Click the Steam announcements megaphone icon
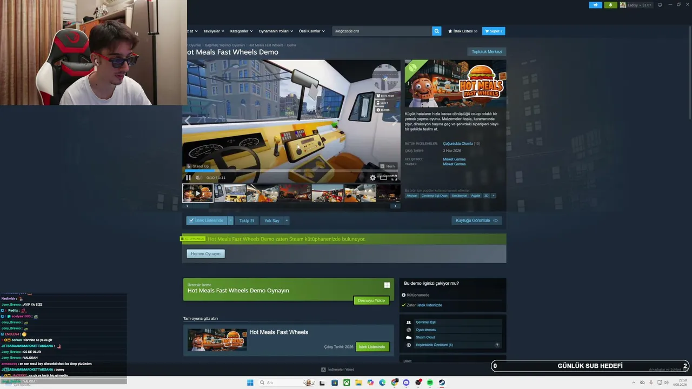The width and height of the screenshot is (692, 389). click(595, 5)
